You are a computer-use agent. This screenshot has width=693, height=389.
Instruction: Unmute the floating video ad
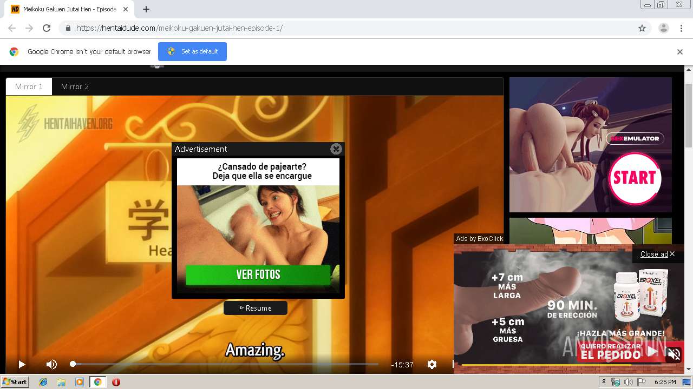(674, 354)
